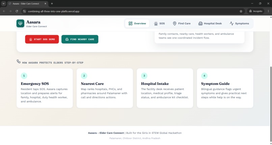
Task: Click the Palamaner, Chittoor District footer text
Action: coord(135,138)
